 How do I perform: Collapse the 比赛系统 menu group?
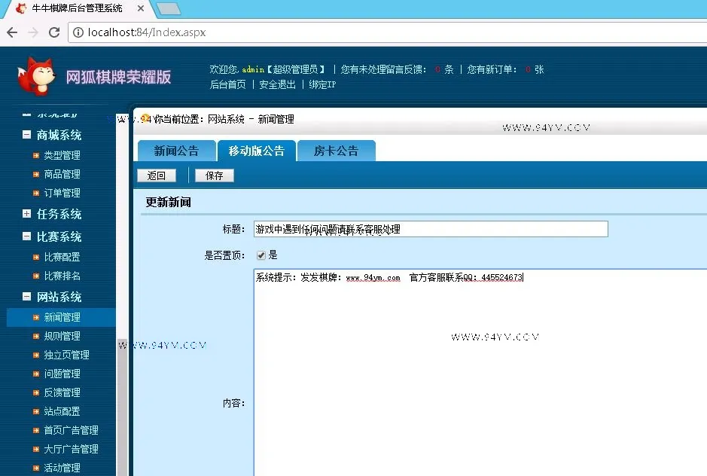tap(26, 236)
